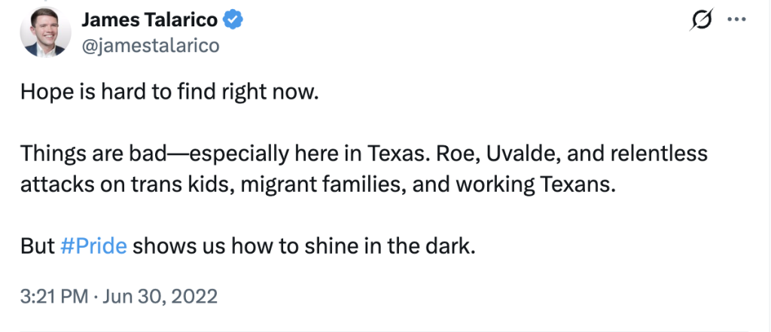
Task: Open the three-dot more options menu
Action: point(734,21)
